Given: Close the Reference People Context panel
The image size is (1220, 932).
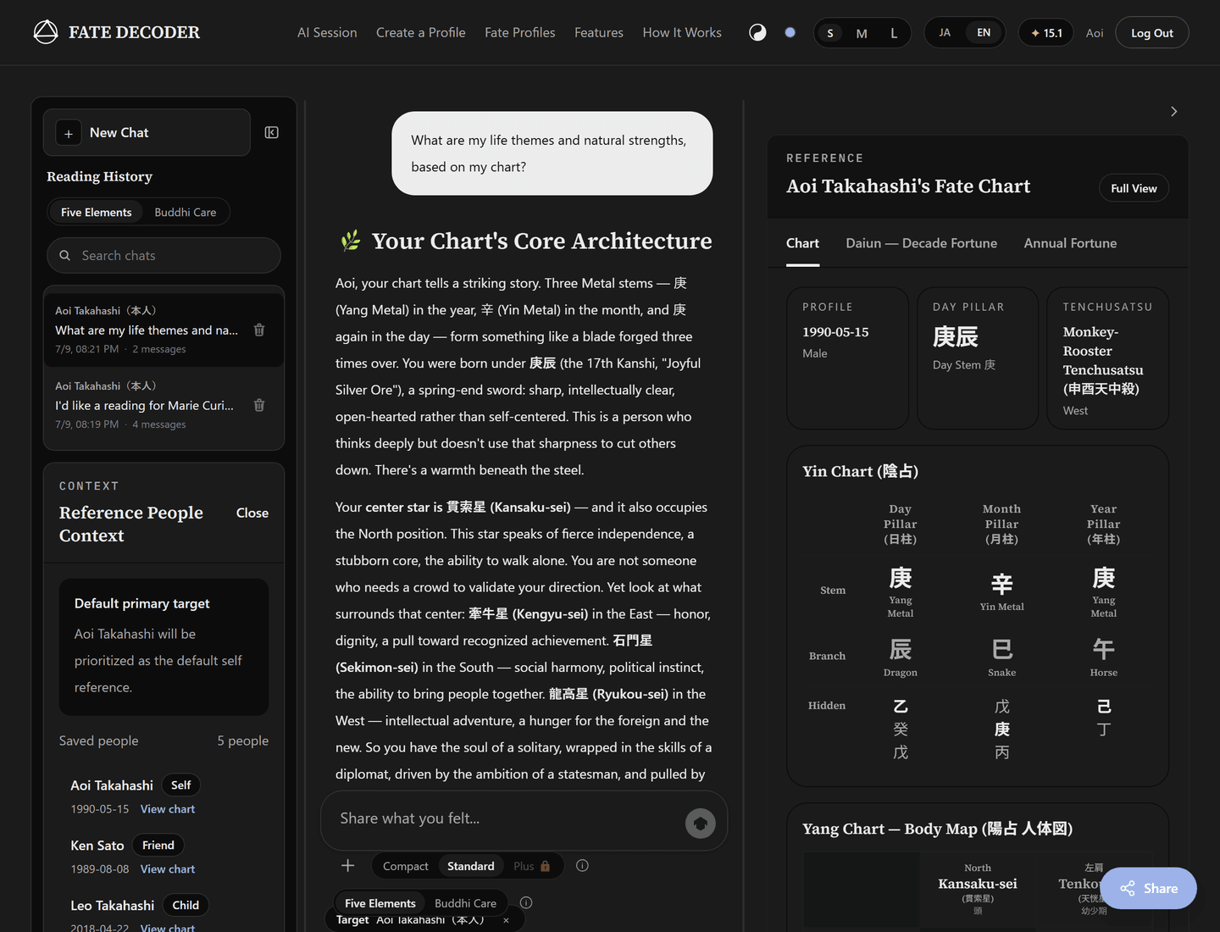Looking at the screenshot, I should (252, 513).
